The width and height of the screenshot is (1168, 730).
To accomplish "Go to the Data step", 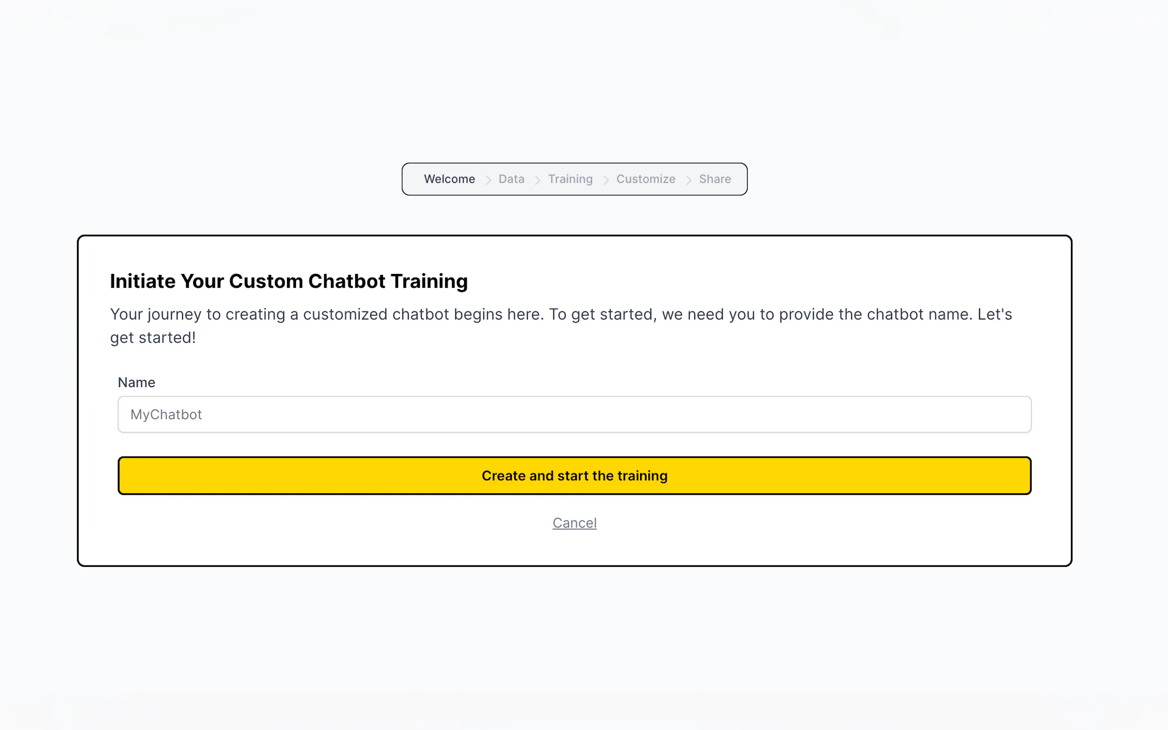I will [511, 179].
